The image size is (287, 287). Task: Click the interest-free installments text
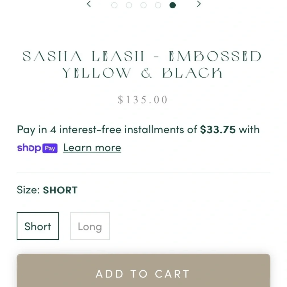tap(138, 130)
